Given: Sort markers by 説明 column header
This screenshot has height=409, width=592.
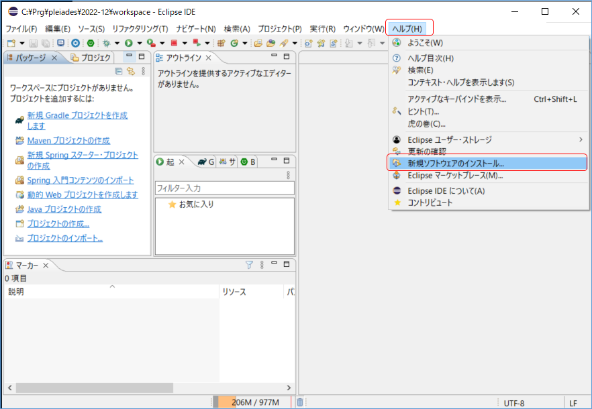Looking at the screenshot, I should pyautogui.click(x=111, y=292).
